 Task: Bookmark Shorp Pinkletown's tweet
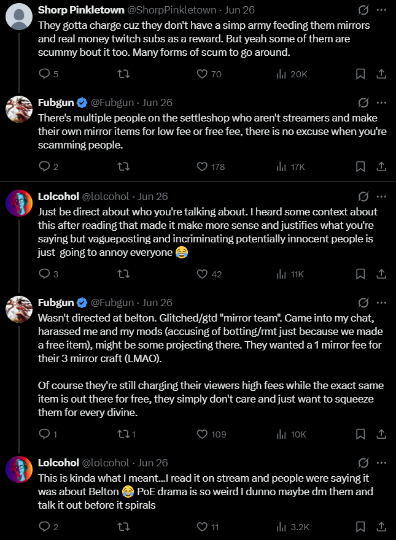click(x=360, y=74)
